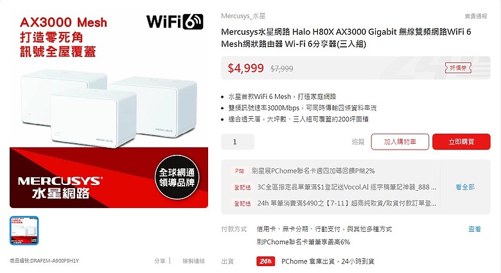Open the 3C全區指定品 Vocol.AI promotion
This screenshot has width=501, height=273.
[x=347, y=188]
